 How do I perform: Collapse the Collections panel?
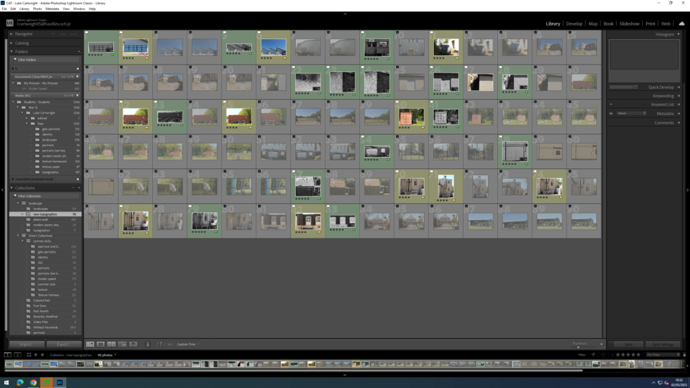point(11,188)
